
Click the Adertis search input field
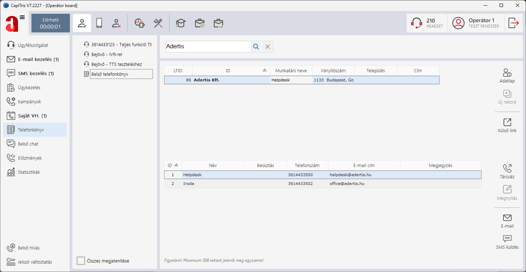(208, 47)
